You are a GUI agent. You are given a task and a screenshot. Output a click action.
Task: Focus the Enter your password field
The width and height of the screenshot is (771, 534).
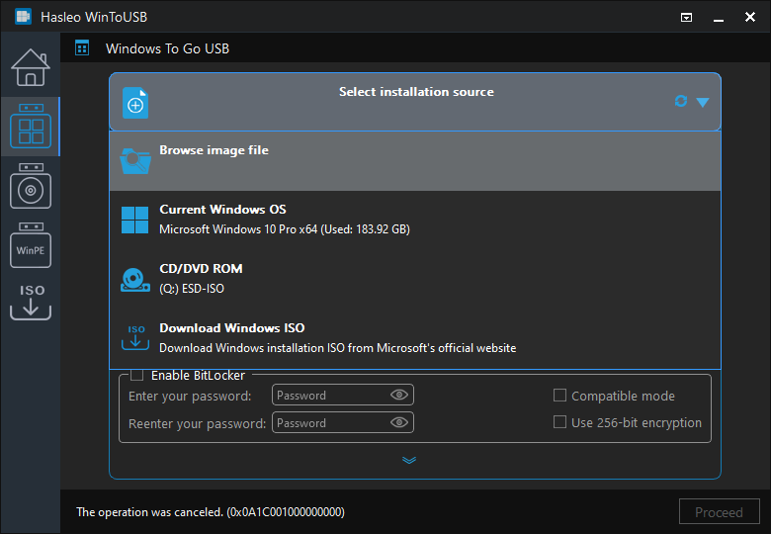click(343, 395)
